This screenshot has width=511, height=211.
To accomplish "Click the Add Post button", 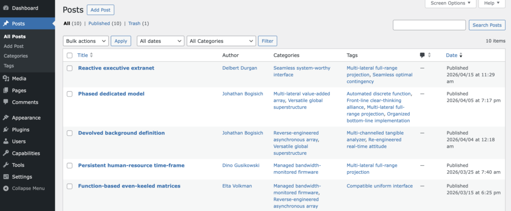I will click(100, 10).
